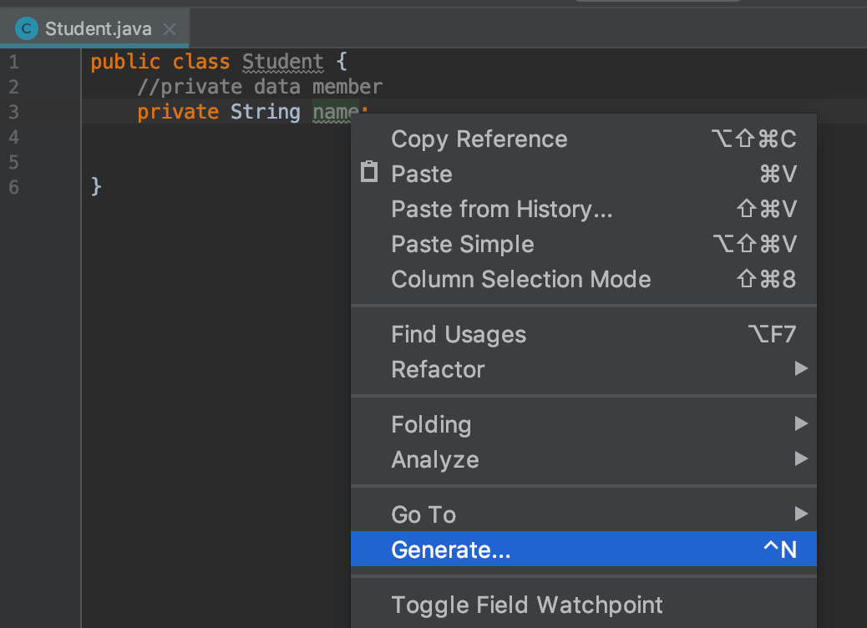
Task: Click line number 3 in the gutter
Action: [13, 111]
